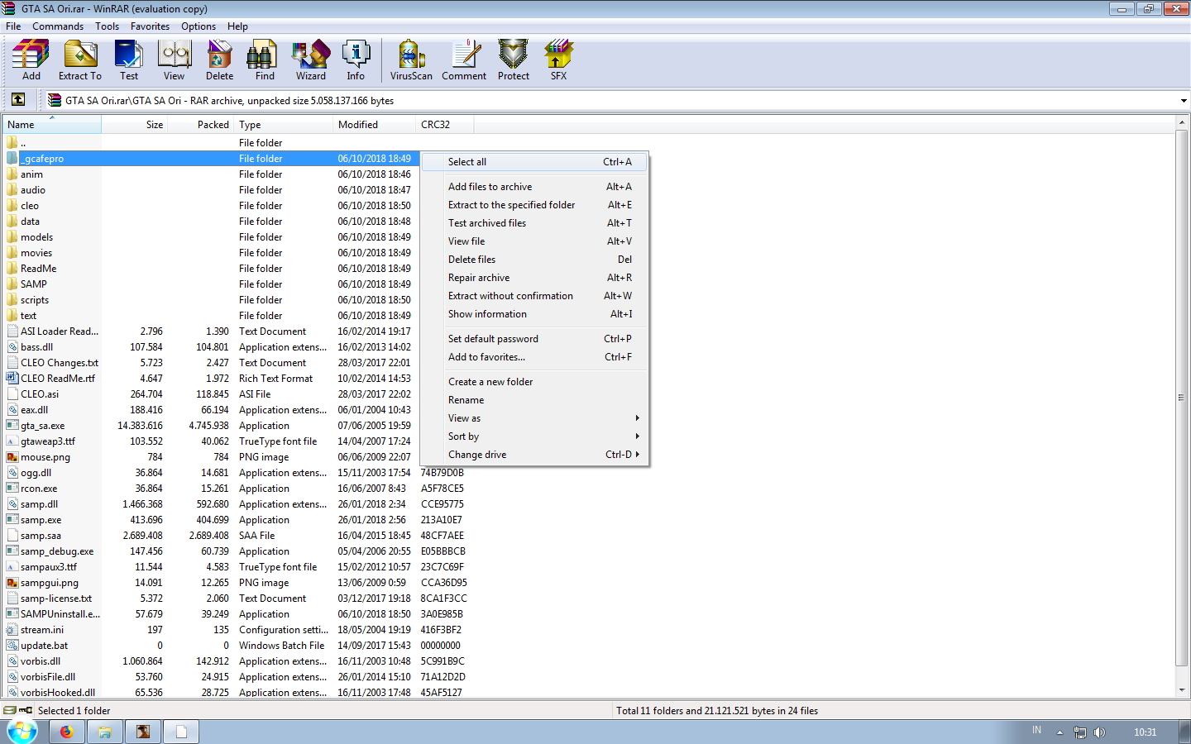Choose Set default password
Image resolution: width=1191 pixels, height=744 pixels.
pos(534,339)
